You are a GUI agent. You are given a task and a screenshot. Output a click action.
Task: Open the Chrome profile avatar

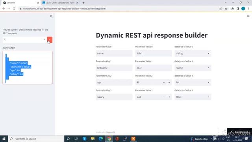pyautogui.click(x=243, y=9)
